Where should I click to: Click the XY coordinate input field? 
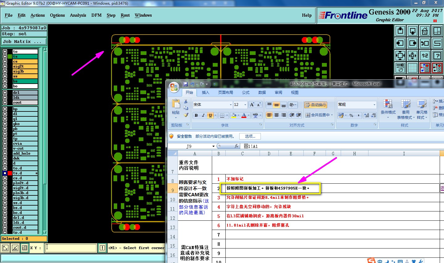tap(71, 248)
